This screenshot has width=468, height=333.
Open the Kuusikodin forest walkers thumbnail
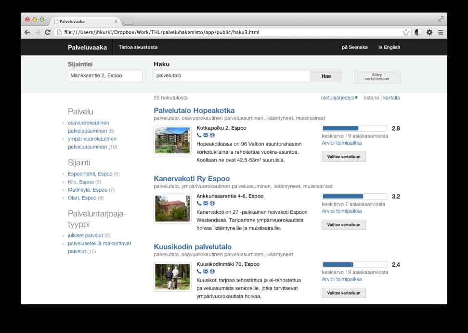(x=172, y=277)
